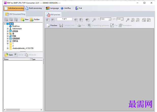Click file list horizontal scrollbar left arrow

pos(5,110)
